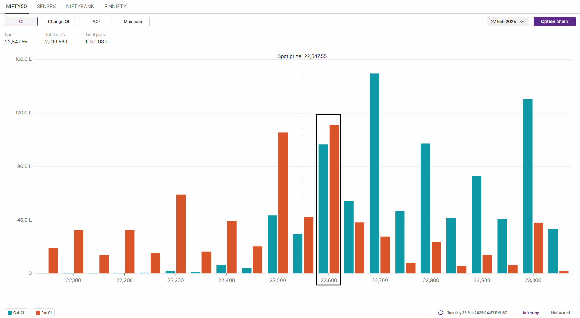Click the 22,400 call OI bar
Viewport: 580px width, 318px height.
pyautogui.click(x=221, y=269)
